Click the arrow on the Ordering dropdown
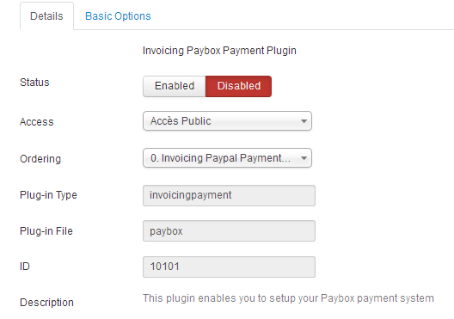The image size is (454, 319). (x=304, y=158)
